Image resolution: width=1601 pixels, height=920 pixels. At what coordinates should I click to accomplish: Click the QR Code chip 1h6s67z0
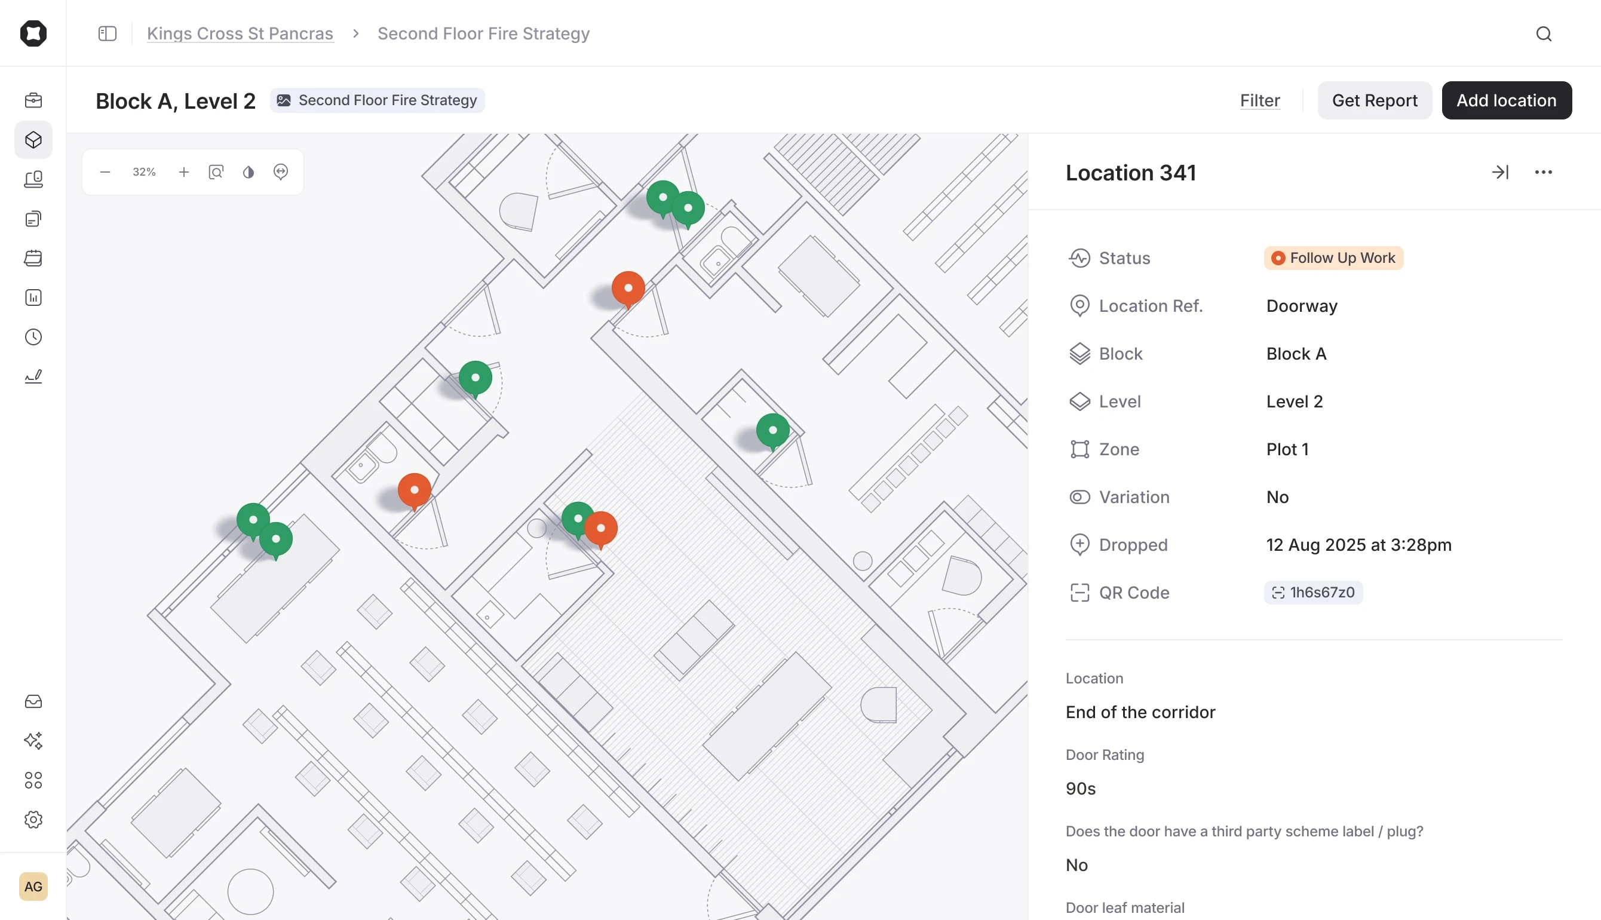(x=1313, y=592)
